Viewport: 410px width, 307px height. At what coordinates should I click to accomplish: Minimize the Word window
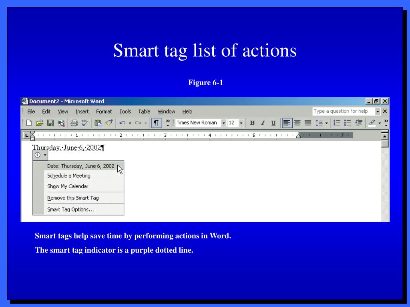[x=369, y=101]
